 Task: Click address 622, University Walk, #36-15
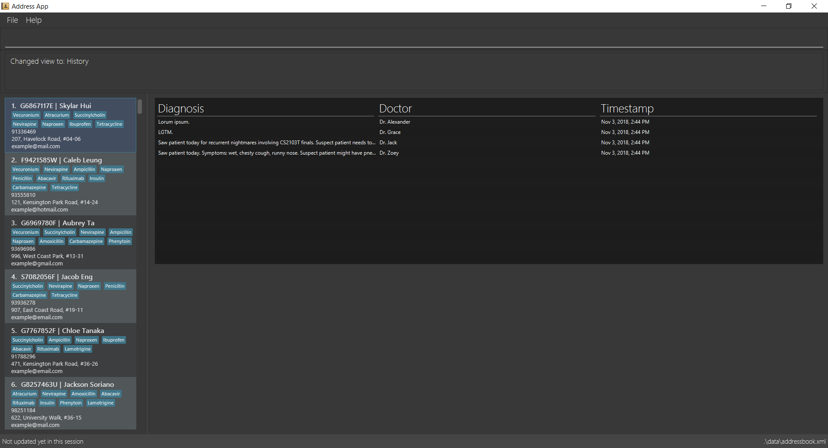point(46,418)
